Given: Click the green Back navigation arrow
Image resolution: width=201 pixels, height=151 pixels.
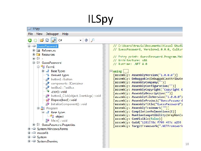Looking at the screenshot, I should pos(30,41).
